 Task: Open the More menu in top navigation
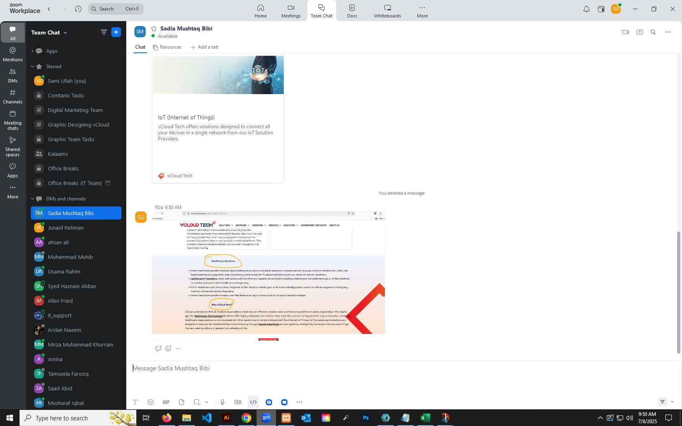click(x=422, y=11)
